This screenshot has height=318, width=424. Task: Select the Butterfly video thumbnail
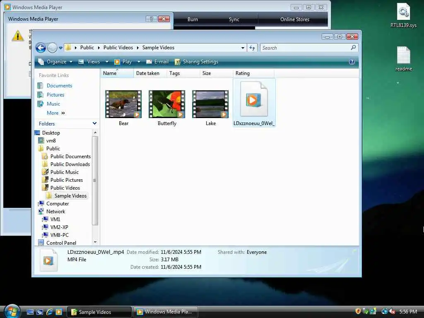(167, 104)
